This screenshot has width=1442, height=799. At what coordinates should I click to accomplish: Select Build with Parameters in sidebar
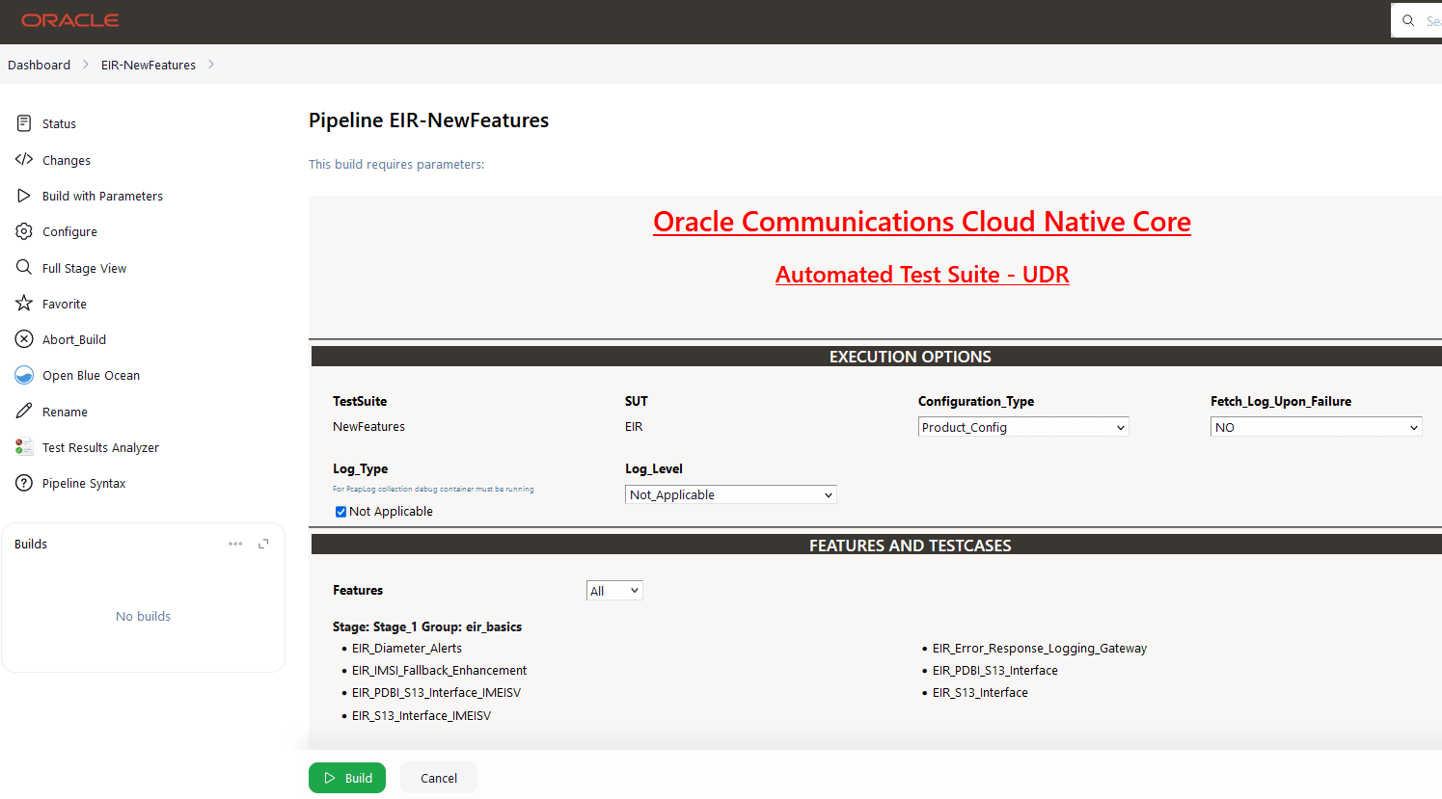tap(102, 197)
